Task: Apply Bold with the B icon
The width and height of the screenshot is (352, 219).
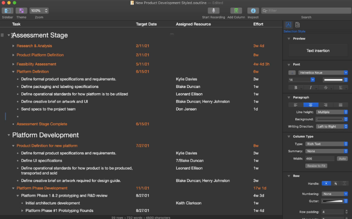Action: [295, 88]
